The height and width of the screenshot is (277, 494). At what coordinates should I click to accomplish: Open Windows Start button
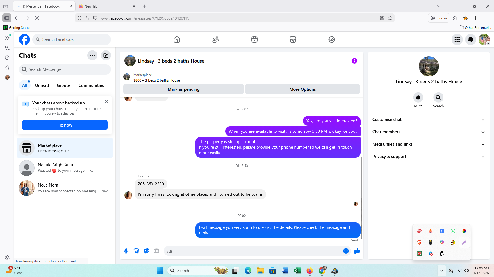160,271
